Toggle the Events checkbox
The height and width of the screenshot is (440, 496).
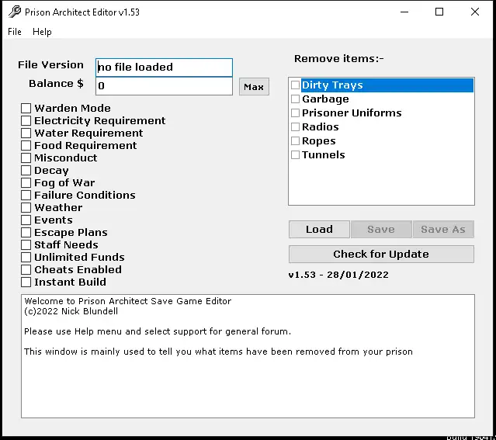[26, 220]
